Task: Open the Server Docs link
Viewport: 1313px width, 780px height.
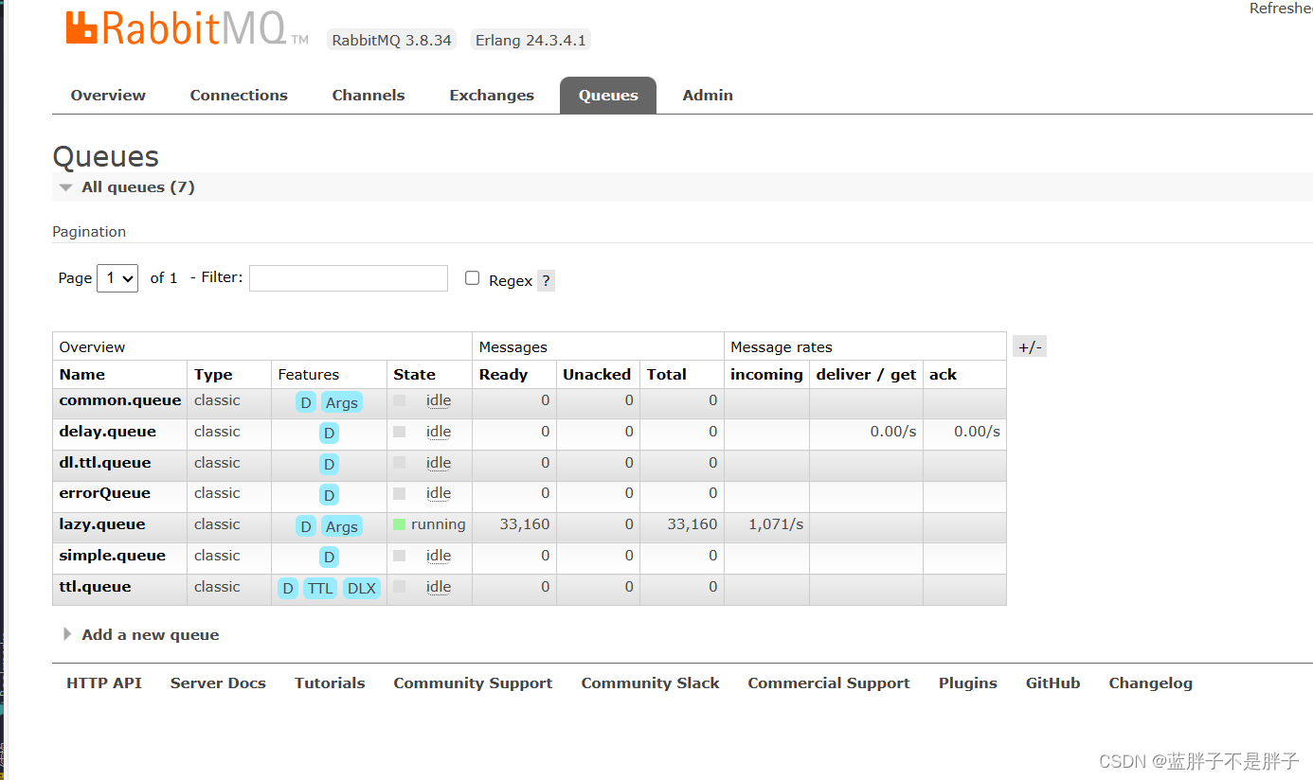Action: click(218, 682)
